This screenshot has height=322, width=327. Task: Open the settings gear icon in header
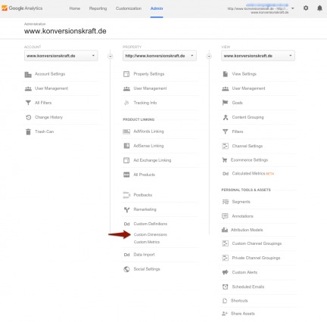pyautogui.click(x=306, y=8)
